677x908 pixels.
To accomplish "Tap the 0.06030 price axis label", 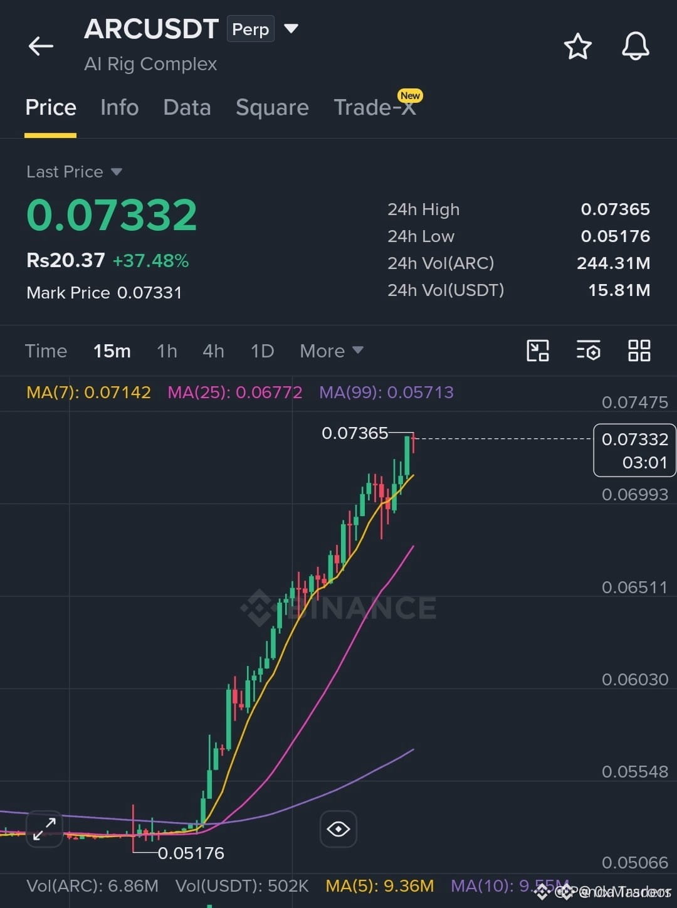I will (634, 680).
